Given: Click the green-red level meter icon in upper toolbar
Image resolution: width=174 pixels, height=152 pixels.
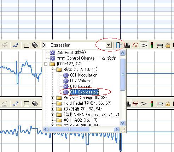Looking at the screenshot, I should (152, 45).
